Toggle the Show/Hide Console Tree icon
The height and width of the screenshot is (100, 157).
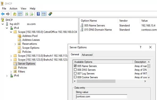click(x=20, y=14)
